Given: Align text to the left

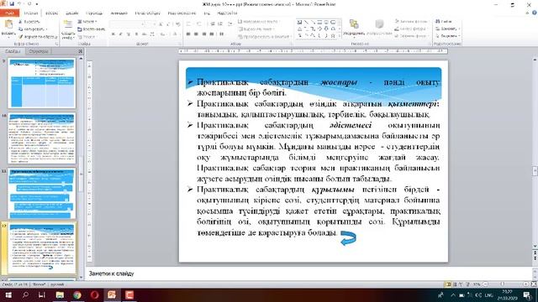Looking at the screenshot, I should 188,34.
